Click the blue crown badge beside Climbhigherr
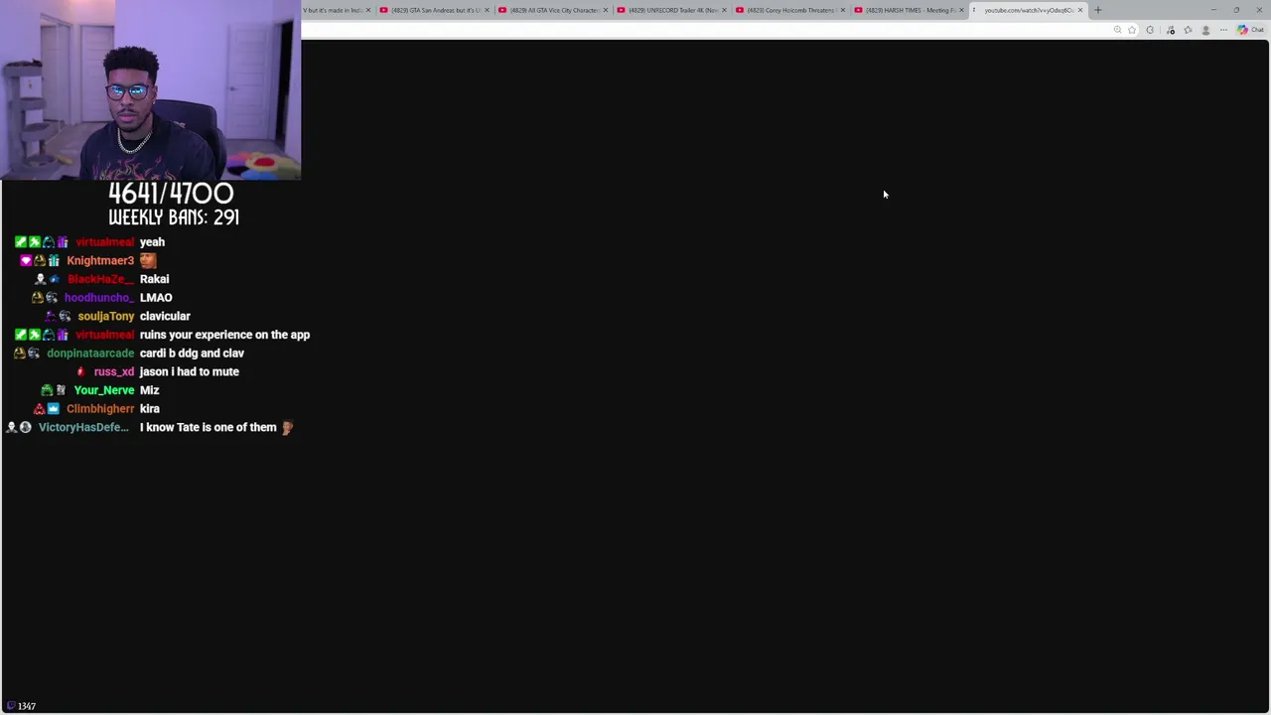Viewport: 1271px width, 715px height. click(54, 408)
